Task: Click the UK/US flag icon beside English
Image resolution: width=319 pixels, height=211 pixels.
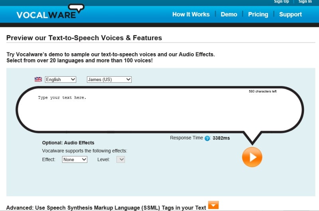Action: pos(38,79)
